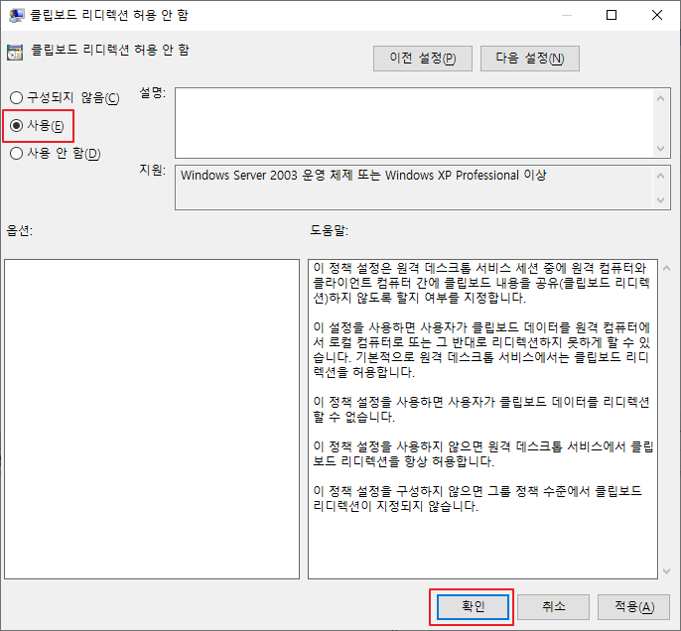Viewport: 681px width, 631px height.
Task: Close the 클립보드 리디렉션 dialog window
Action: [657, 15]
